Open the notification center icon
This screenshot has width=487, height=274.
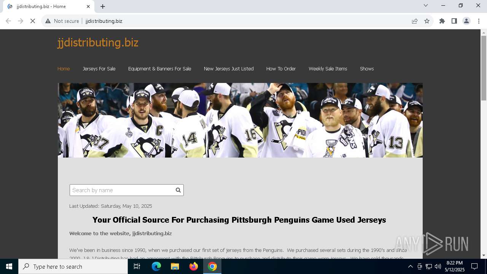474,266
